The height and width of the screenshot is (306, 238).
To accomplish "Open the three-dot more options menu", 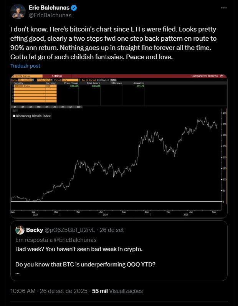I will (x=224, y=8).
